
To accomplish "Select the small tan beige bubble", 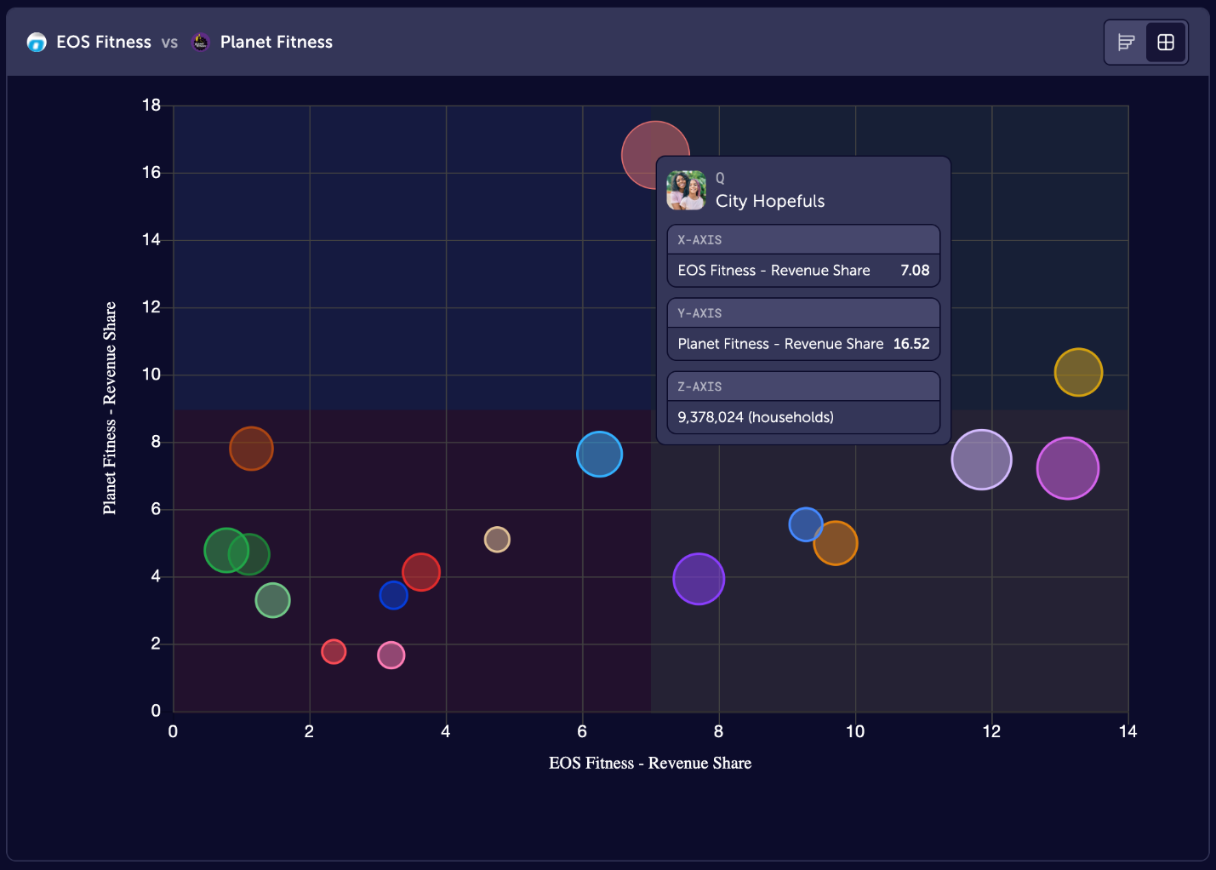I will (x=497, y=540).
